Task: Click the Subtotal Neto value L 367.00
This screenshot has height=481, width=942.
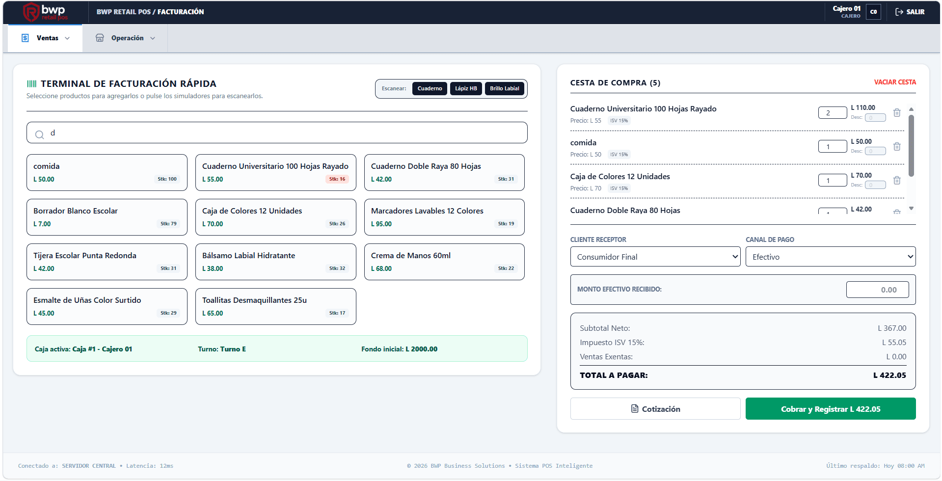Action: (892, 328)
